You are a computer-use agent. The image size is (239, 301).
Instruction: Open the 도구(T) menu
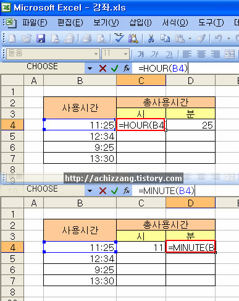click(211, 23)
